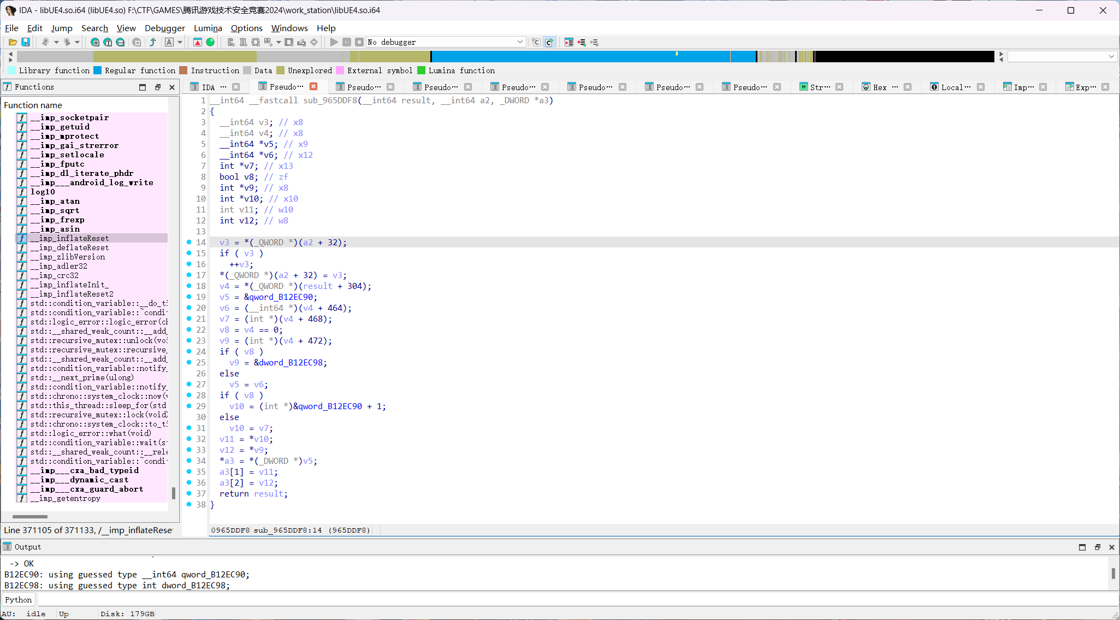Open the Jump menu
Image resolution: width=1120 pixels, height=620 pixels.
tap(62, 28)
